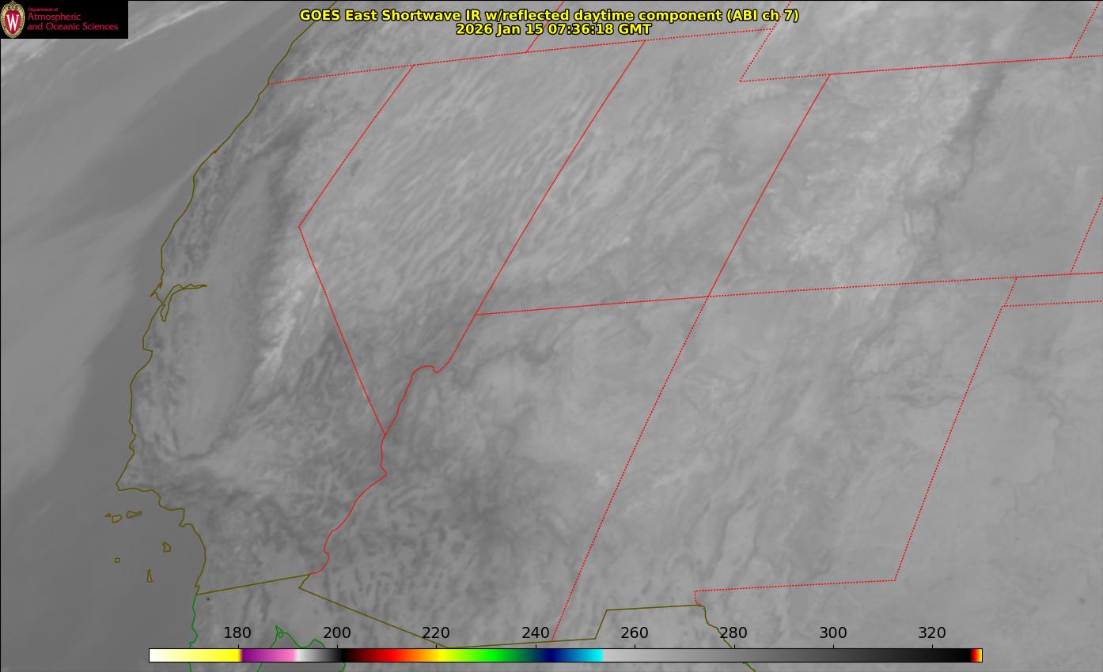Click the Atmospheric and Oceanic Sciences text
The image size is (1103, 672).
coord(72,22)
